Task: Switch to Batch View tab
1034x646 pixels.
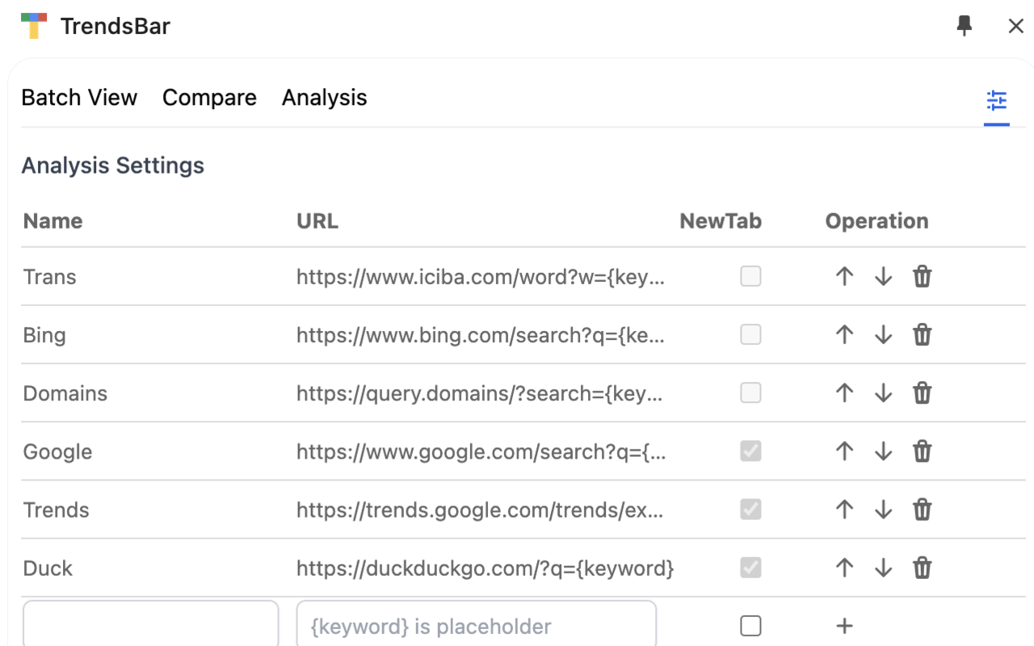Action: [79, 98]
